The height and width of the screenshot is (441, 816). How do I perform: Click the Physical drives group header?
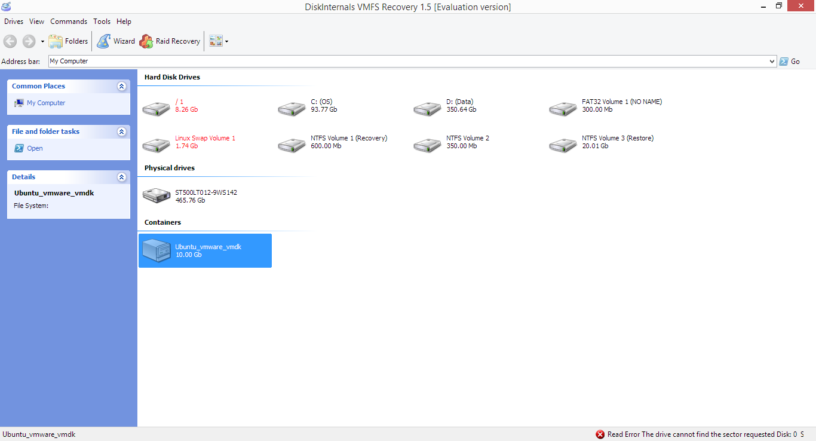coord(170,168)
